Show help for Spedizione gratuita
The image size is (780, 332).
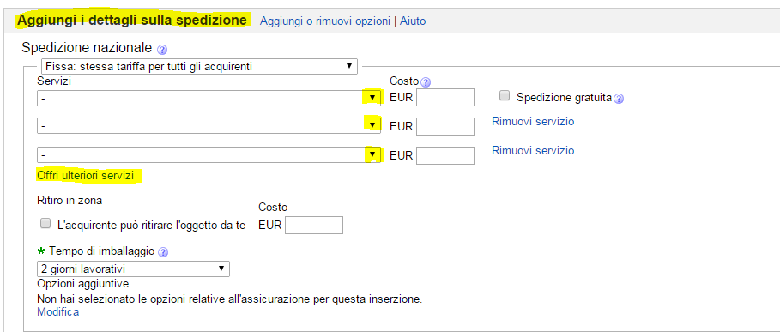[x=619, y=99]
